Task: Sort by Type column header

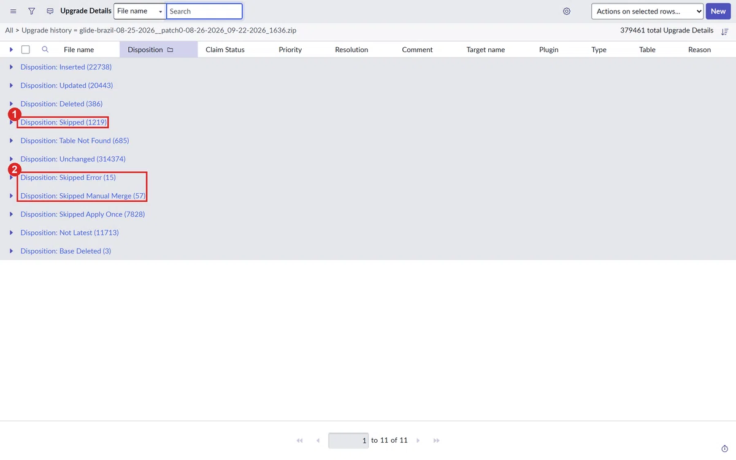Action: coord(599,50)
